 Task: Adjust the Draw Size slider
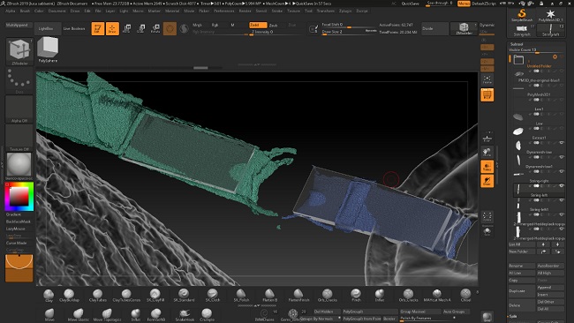tap(350, 32)
